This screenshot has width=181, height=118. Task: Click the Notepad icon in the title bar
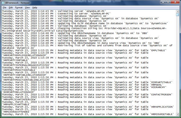point(3,3)
